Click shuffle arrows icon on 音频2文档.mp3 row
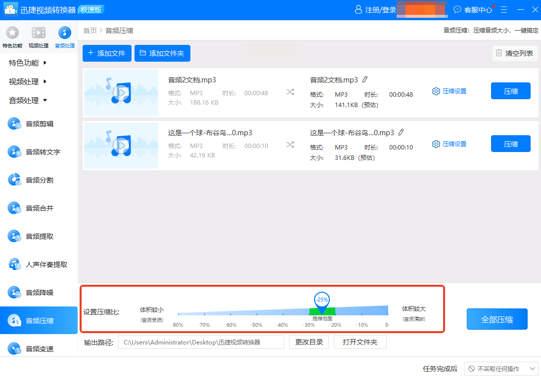 290,92
